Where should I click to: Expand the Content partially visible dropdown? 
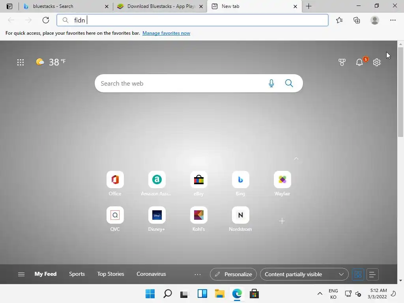(304, 274)
